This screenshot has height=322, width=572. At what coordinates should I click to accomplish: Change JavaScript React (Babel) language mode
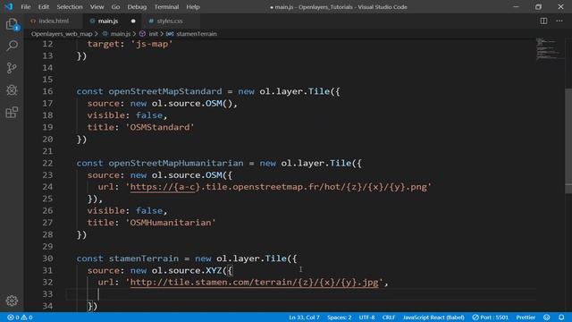433,318
